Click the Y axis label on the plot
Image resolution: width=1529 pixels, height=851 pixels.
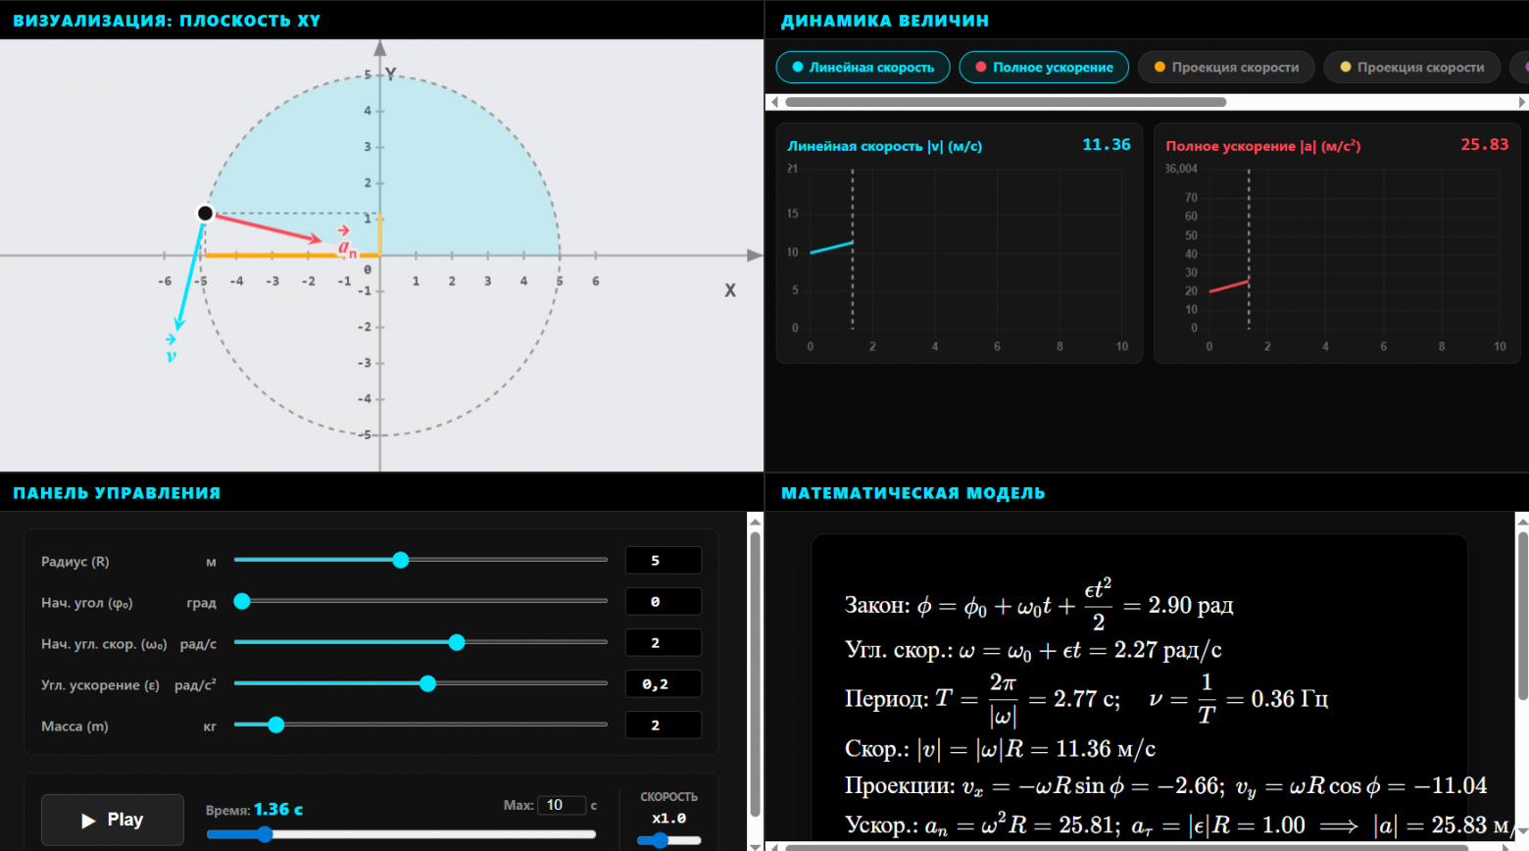tap(390, 74)
